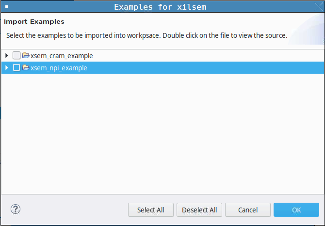
Task: Click the instruction text about importing examples
Action: tap(146, 35)
